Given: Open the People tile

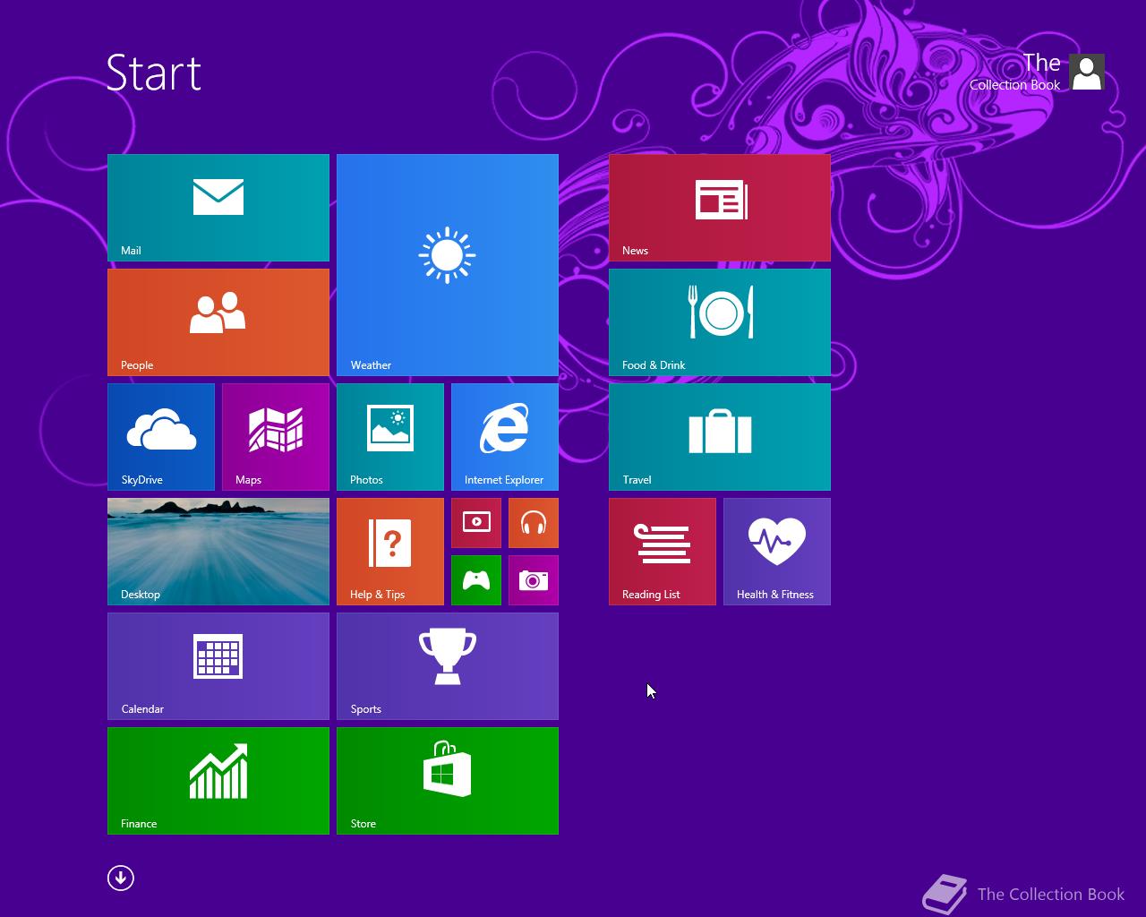Looking at the screenshot, I should 218,322.
